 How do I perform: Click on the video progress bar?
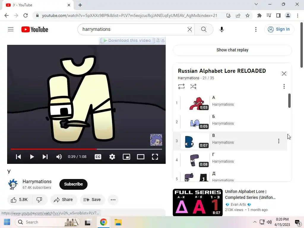click(86, 149)
